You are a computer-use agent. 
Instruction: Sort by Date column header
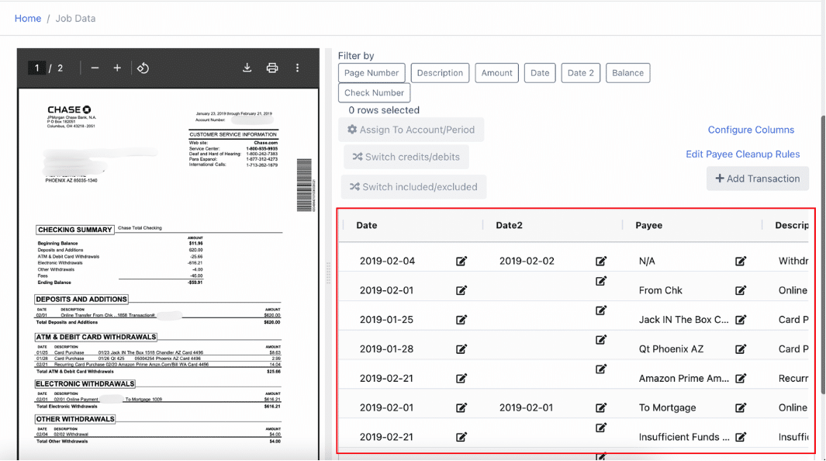point(367,226)
